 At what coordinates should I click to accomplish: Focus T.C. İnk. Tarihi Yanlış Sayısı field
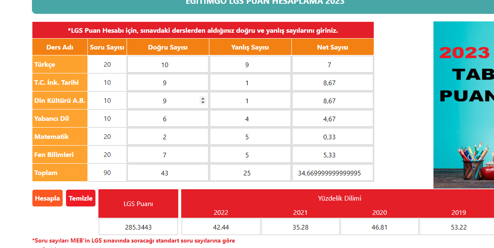click(x=250, y=83)
